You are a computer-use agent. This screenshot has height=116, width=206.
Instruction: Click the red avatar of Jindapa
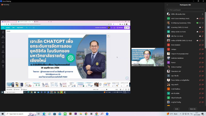(168, 49)
